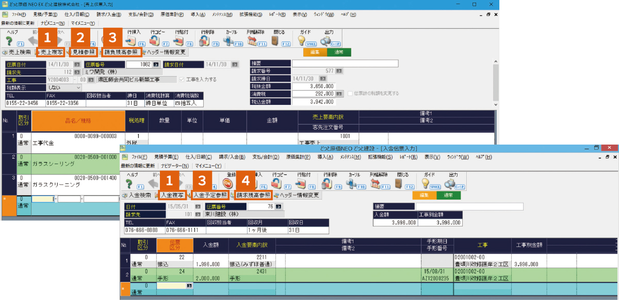619x300 pixels.
Task: Click 見積参照 button
Action: coord(83,52)
